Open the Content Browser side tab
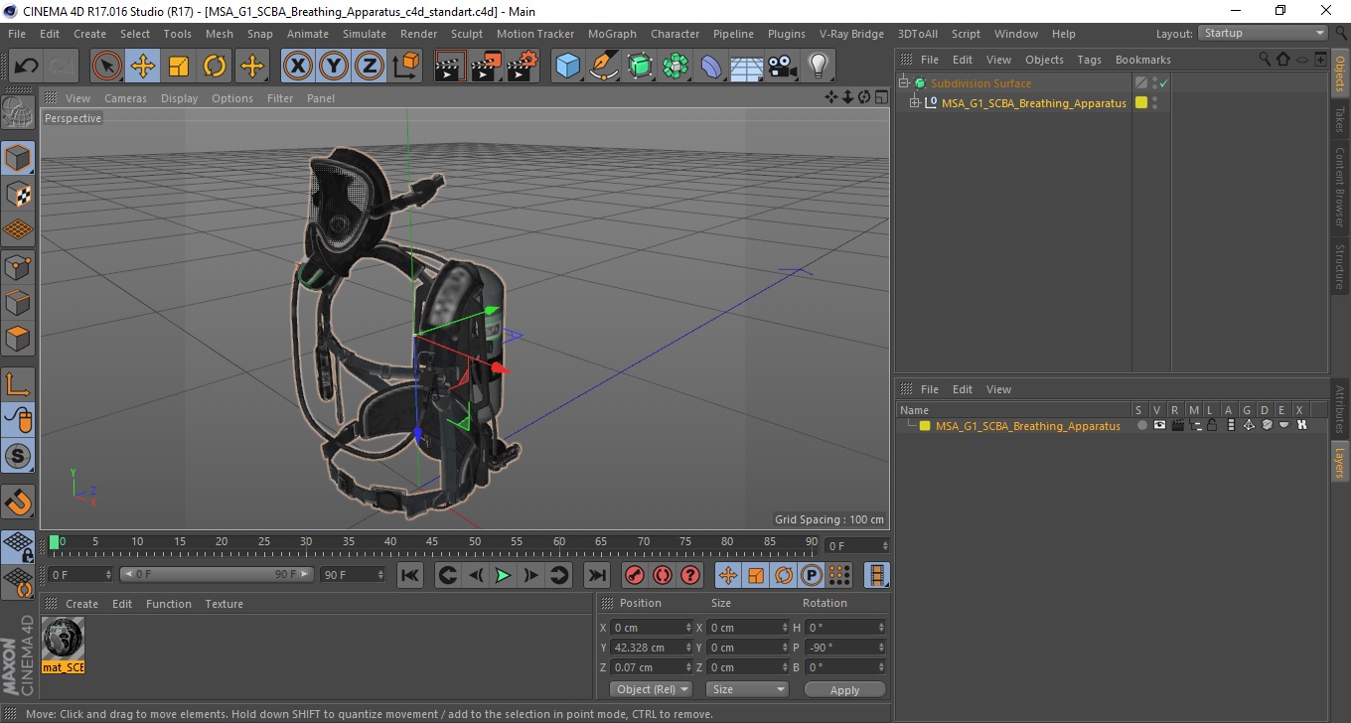 [1340, 187]
